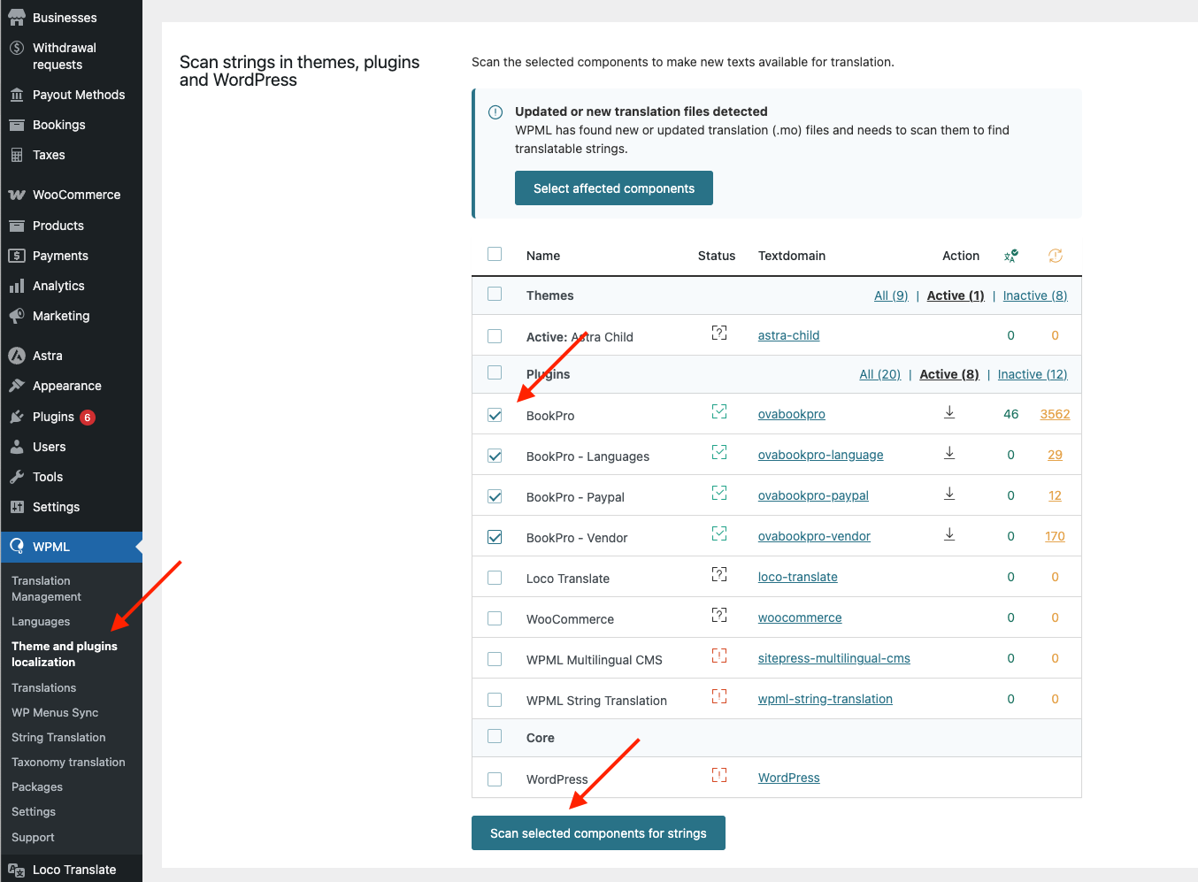This screenshot has width=1198, height=882.
Task: Click the BookPro status icon
Action: 719,412
